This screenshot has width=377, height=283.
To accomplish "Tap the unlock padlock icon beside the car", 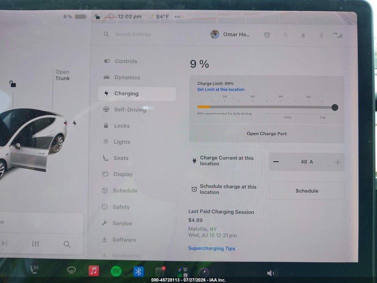I will (x=12, y=84).
